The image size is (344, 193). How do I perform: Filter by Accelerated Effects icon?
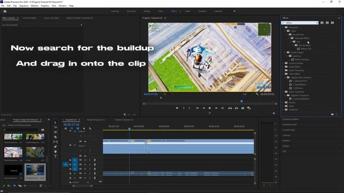pyautogui.click(x=322, y=23)
